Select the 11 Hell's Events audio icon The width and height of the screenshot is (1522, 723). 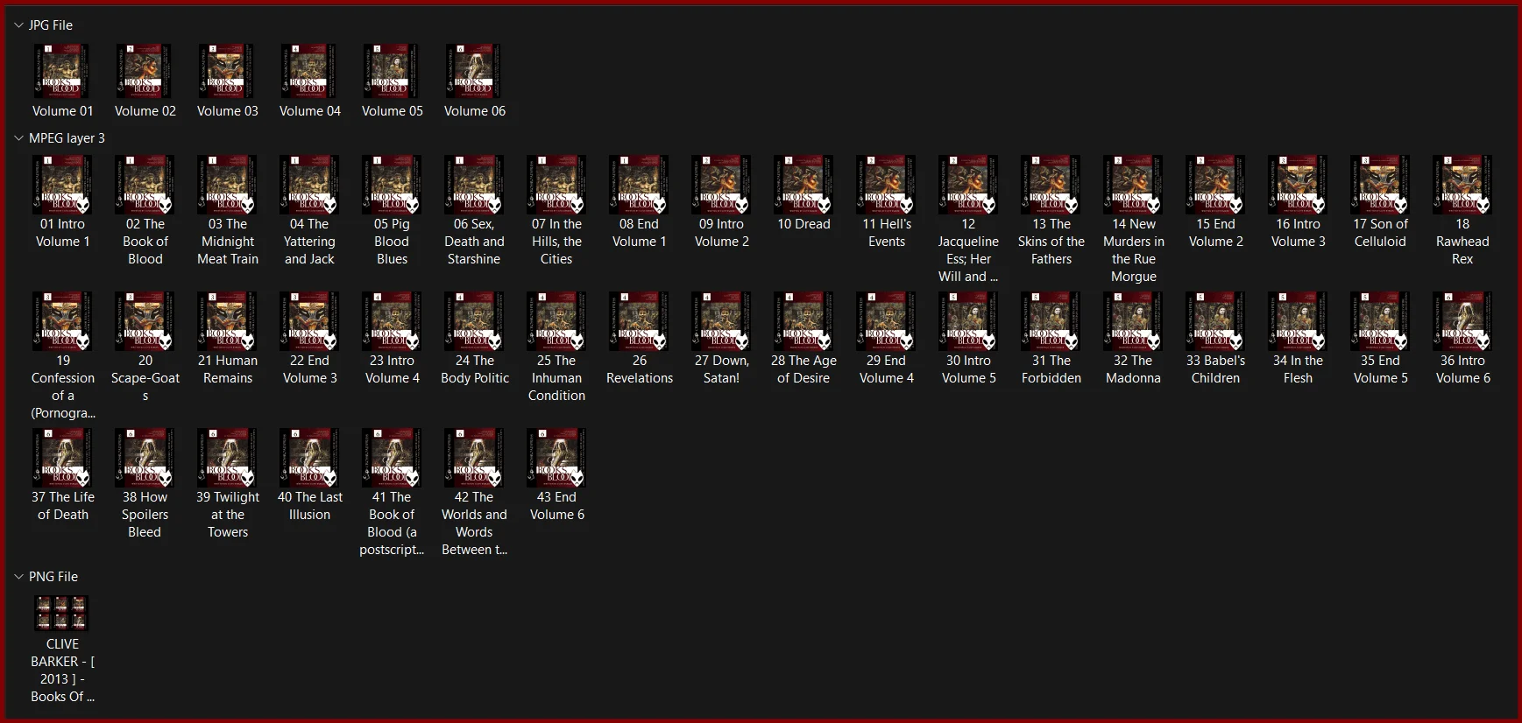[x=886, y=185]
